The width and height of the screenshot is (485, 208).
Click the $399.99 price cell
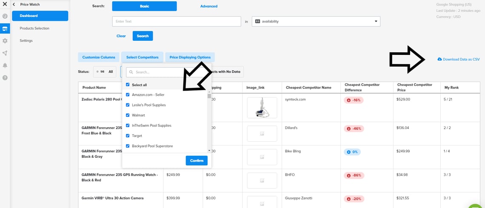click(x=173, y=198)
